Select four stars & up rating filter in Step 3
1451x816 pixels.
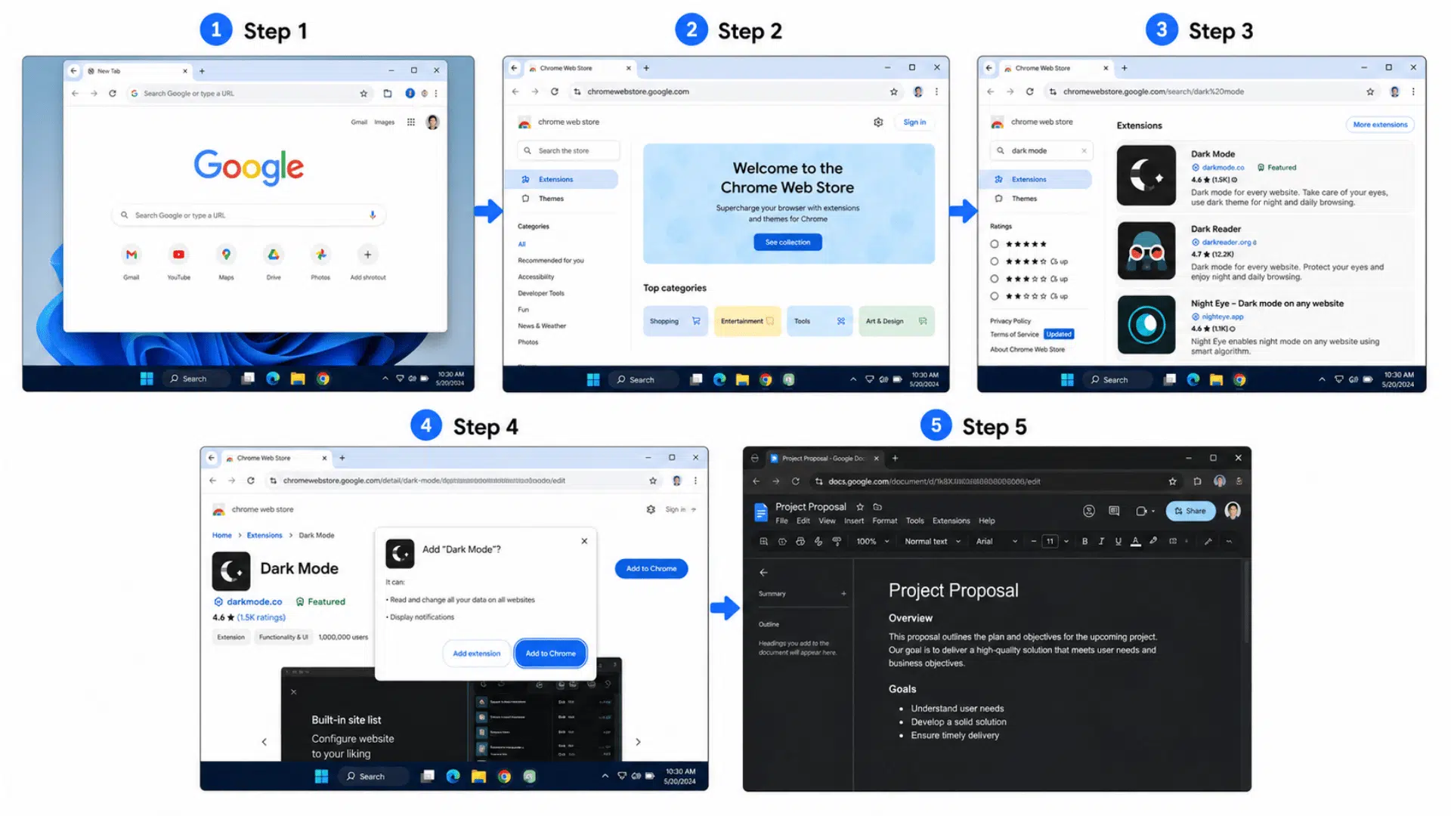click(995, 261)
